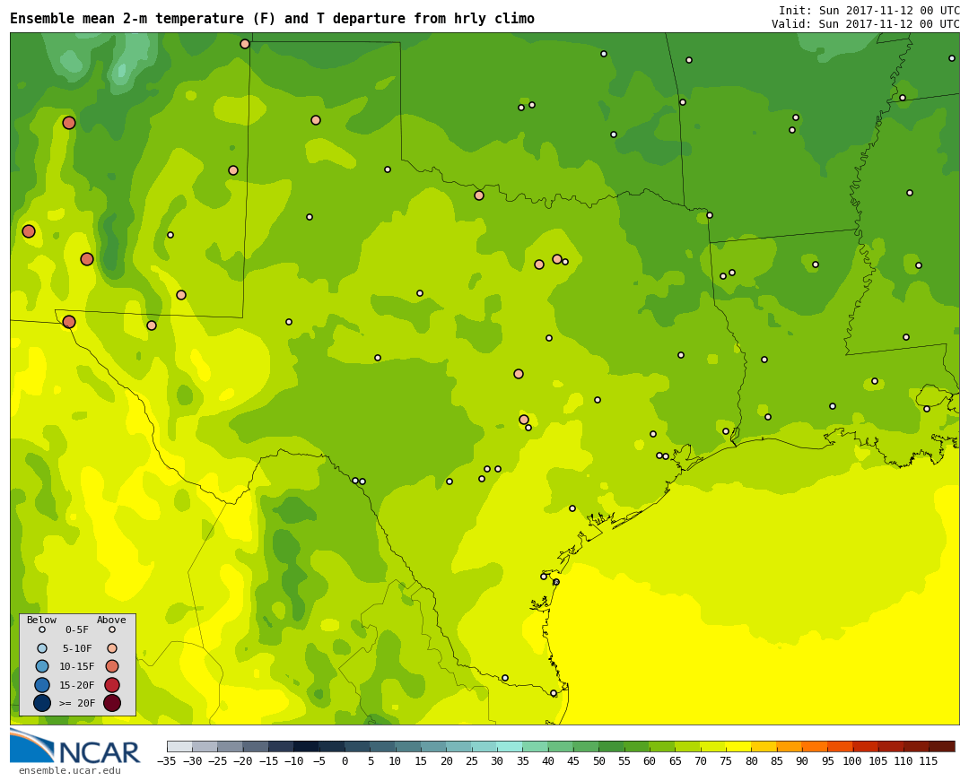Click the "Above" legend heading
This screenshot has width=969, height=781.
[111, 620]
